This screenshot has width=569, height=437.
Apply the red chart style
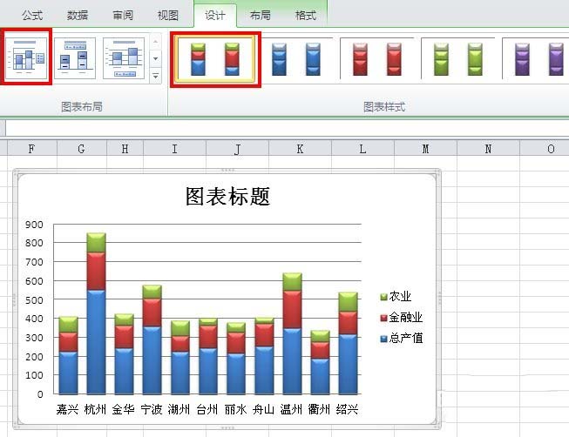(x=376, y=59)
